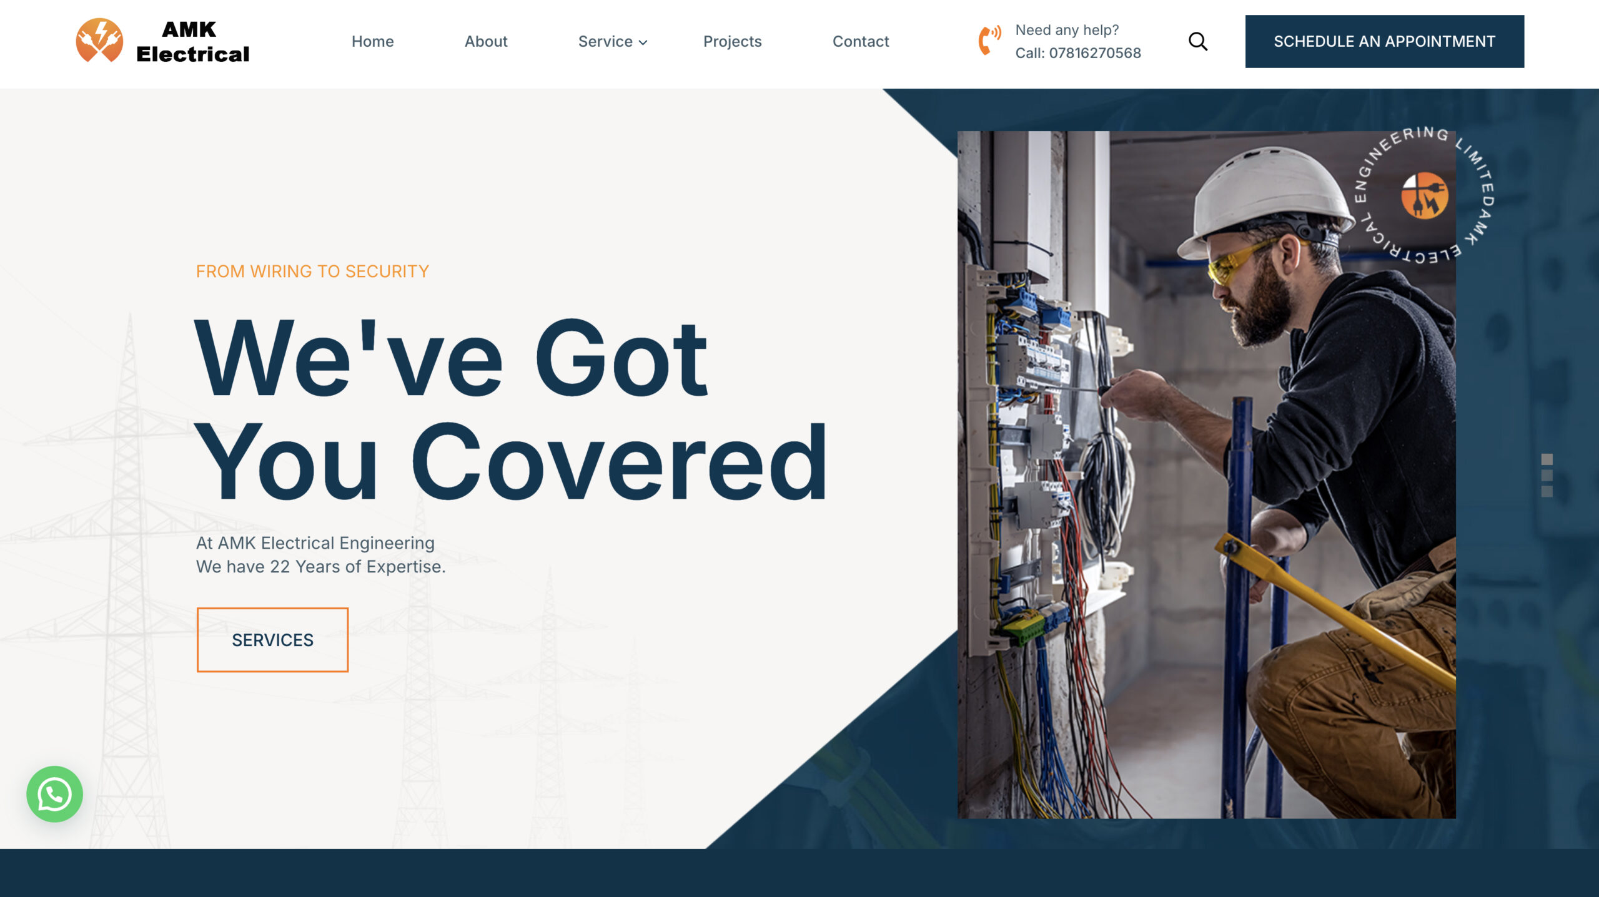Open the Home page link
Screen dimensions: 1599x897
(x=372, y=41)
